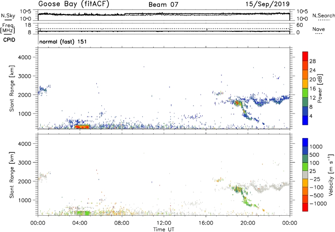Click 'Slant Range [km]' label of power panel
The width and height of the screenshot is (335, 232).
tap(12, 88)
